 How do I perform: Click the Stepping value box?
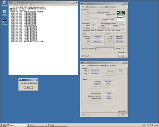122,25
